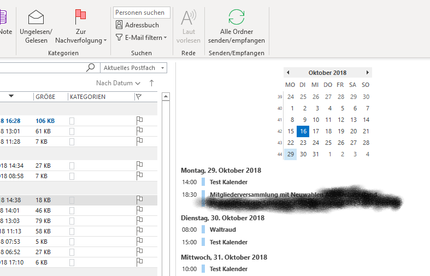
Task: Click category box of 106 KB message
Action: pos(72,121)
